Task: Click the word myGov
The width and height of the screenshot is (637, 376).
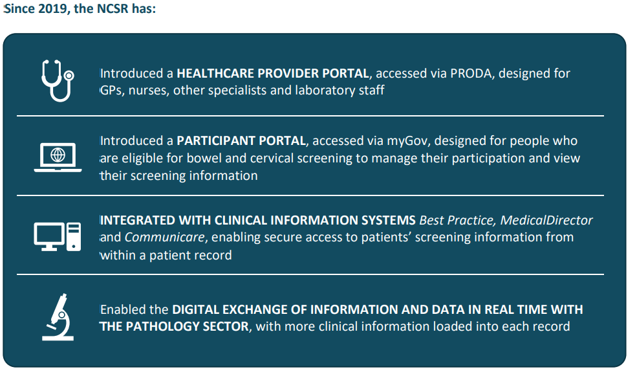Action: 408,141
